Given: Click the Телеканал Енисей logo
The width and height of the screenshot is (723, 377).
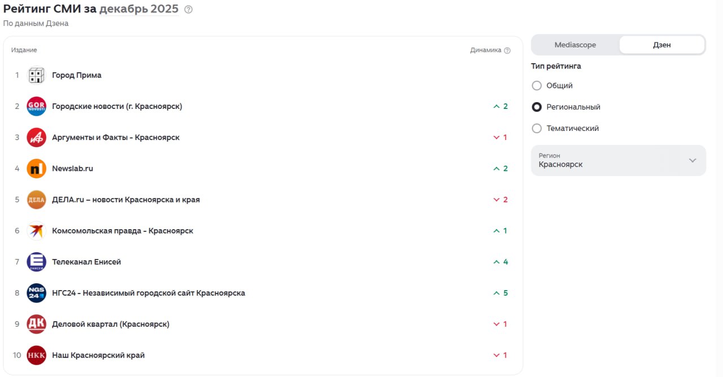Looking at the screenshot, I should tap(36, 262).
